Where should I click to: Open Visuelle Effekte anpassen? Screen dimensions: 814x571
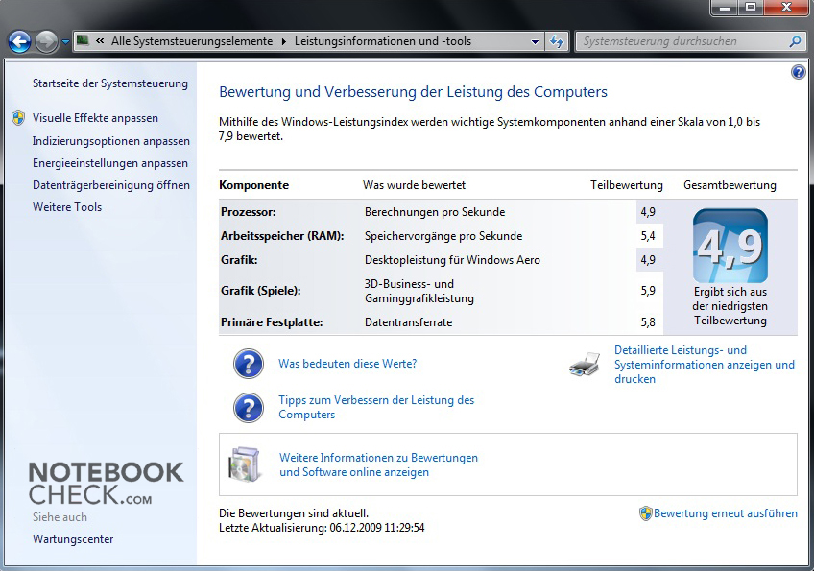(95, 118)
